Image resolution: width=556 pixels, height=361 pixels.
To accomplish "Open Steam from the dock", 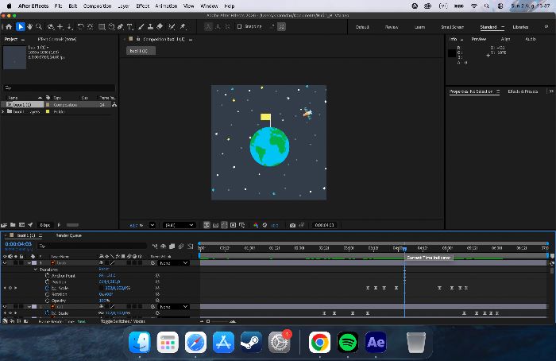I will [252, 342].
